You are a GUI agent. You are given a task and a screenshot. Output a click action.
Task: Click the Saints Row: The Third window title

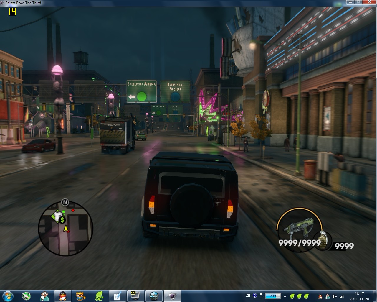23,3
